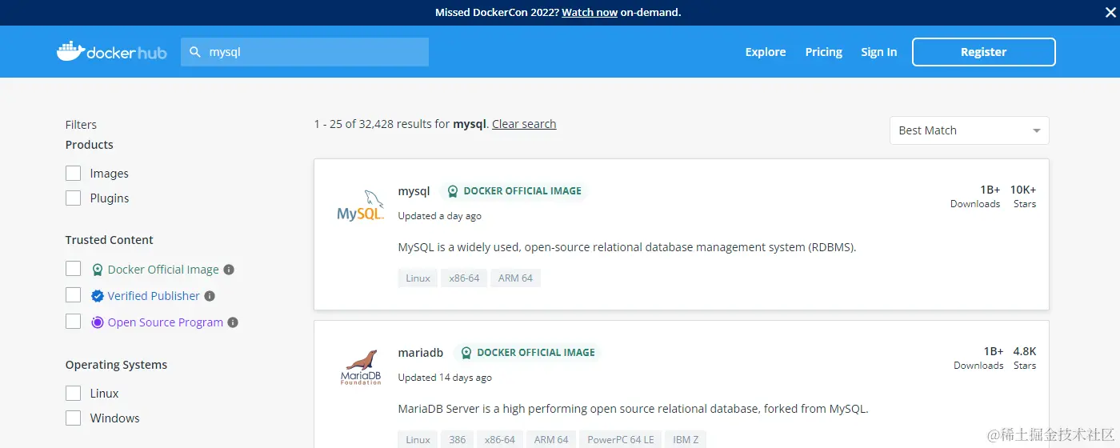Click the Register button
Screen dimensions: 1120x448
coord(983,52)
